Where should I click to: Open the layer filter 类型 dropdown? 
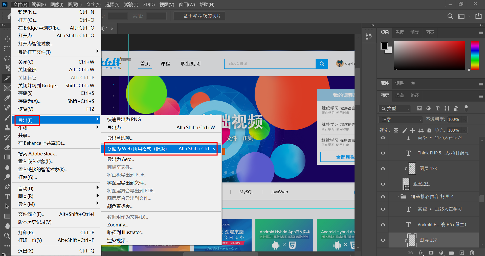[x=394, y=108]
